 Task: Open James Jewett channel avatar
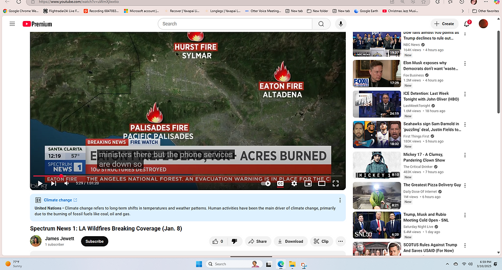point(36,241)
